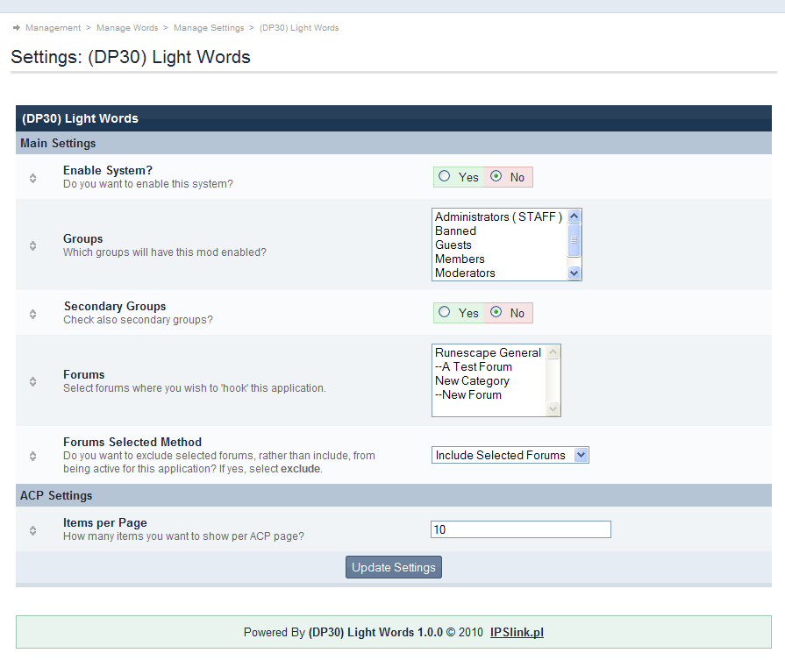Click the reorder handle beside Secondary Groups
The image size is (785, 667).
pos(32,314)
